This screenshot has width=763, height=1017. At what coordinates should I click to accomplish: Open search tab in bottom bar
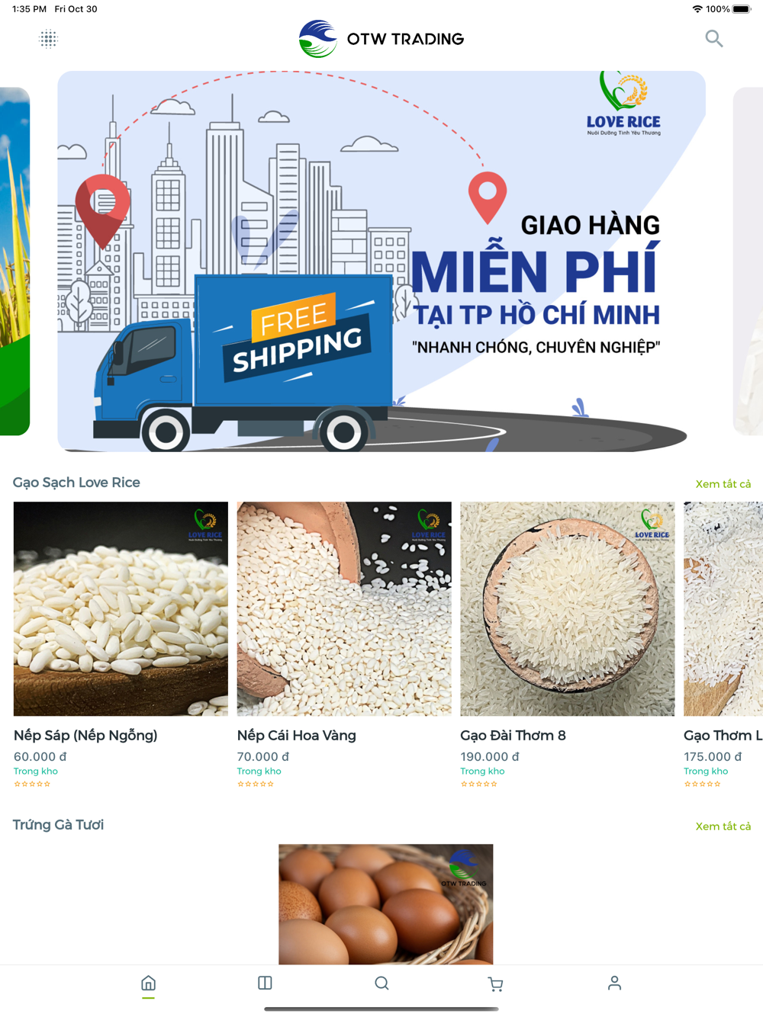click(381, 983)
